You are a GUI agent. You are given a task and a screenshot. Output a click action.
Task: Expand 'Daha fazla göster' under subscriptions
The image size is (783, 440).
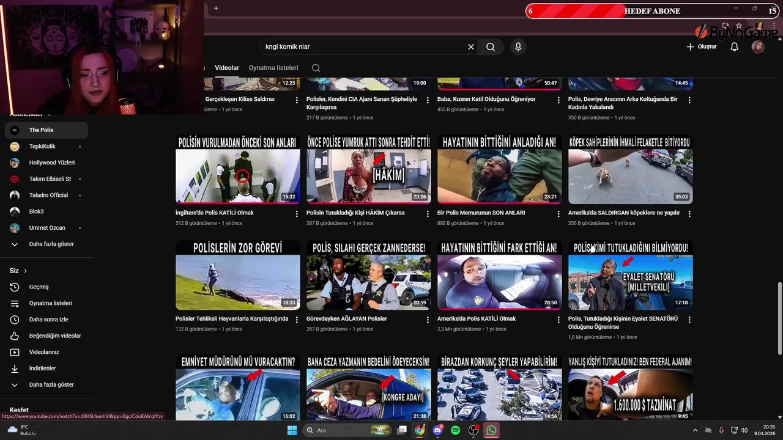(46, 244)
